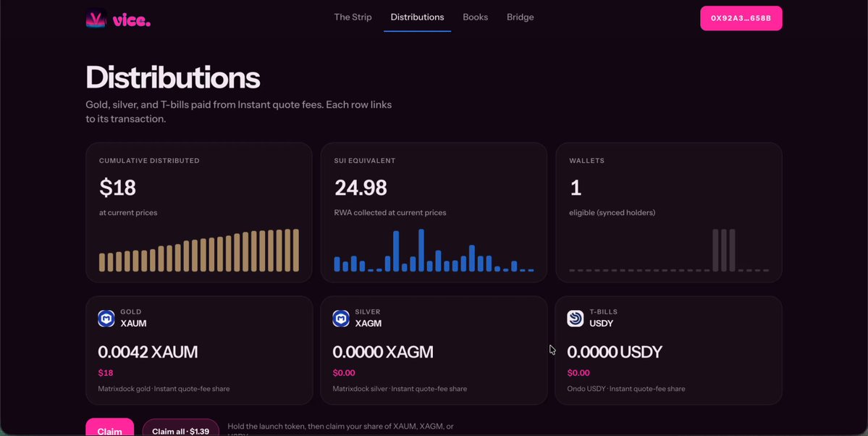Click the WALLETS card label
Screen dimensions: 868x436
[587, 161]
